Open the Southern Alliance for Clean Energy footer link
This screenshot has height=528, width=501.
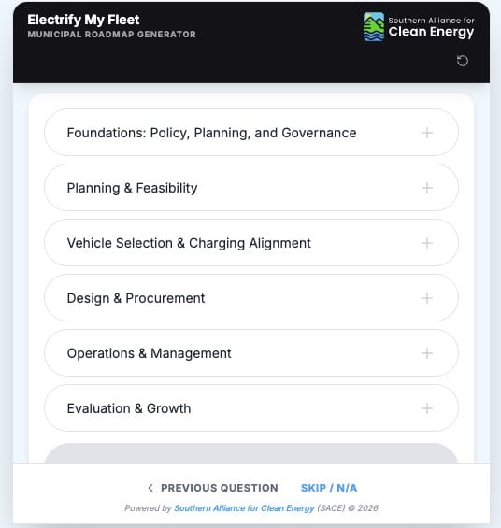[244, 507]
